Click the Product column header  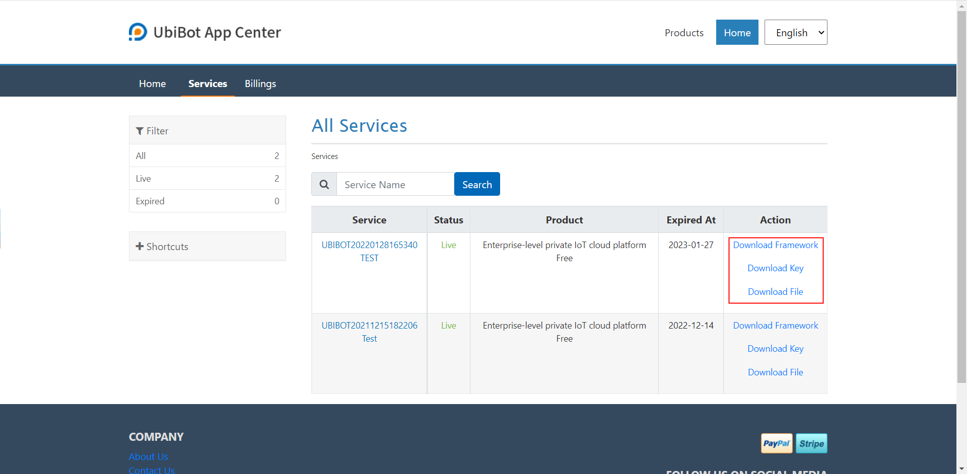564,220
